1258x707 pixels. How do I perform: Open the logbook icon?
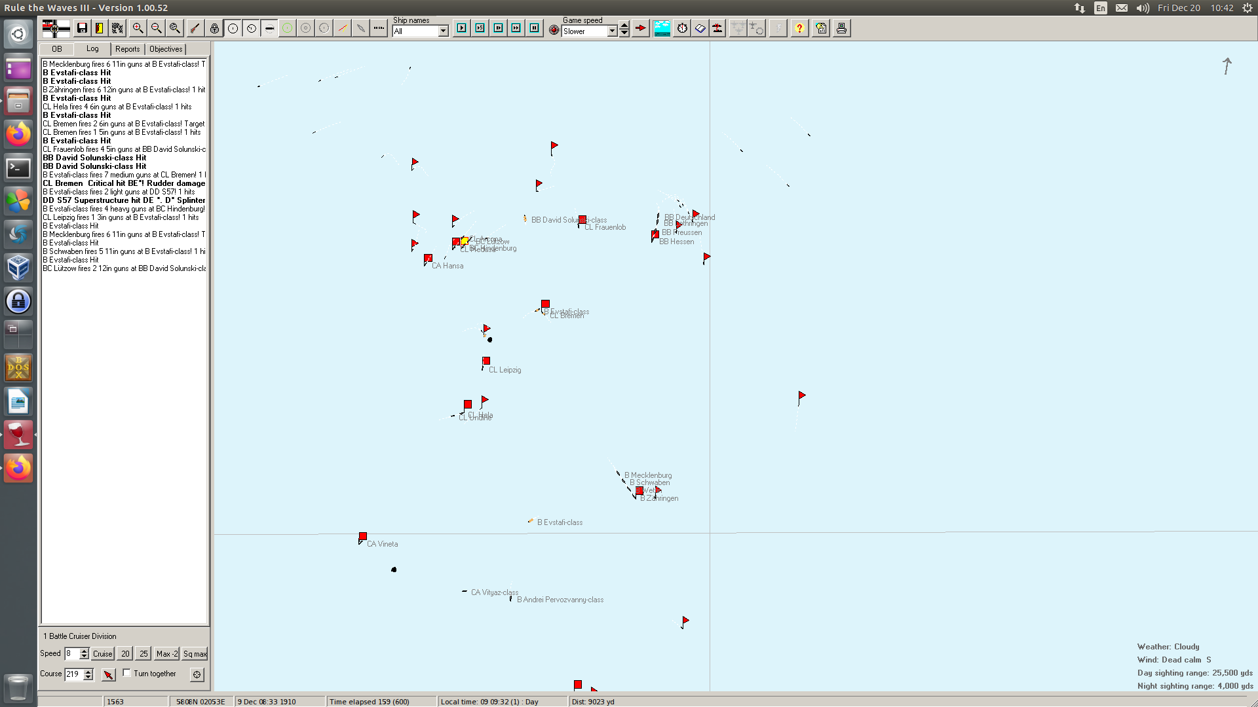coord(700,28)
